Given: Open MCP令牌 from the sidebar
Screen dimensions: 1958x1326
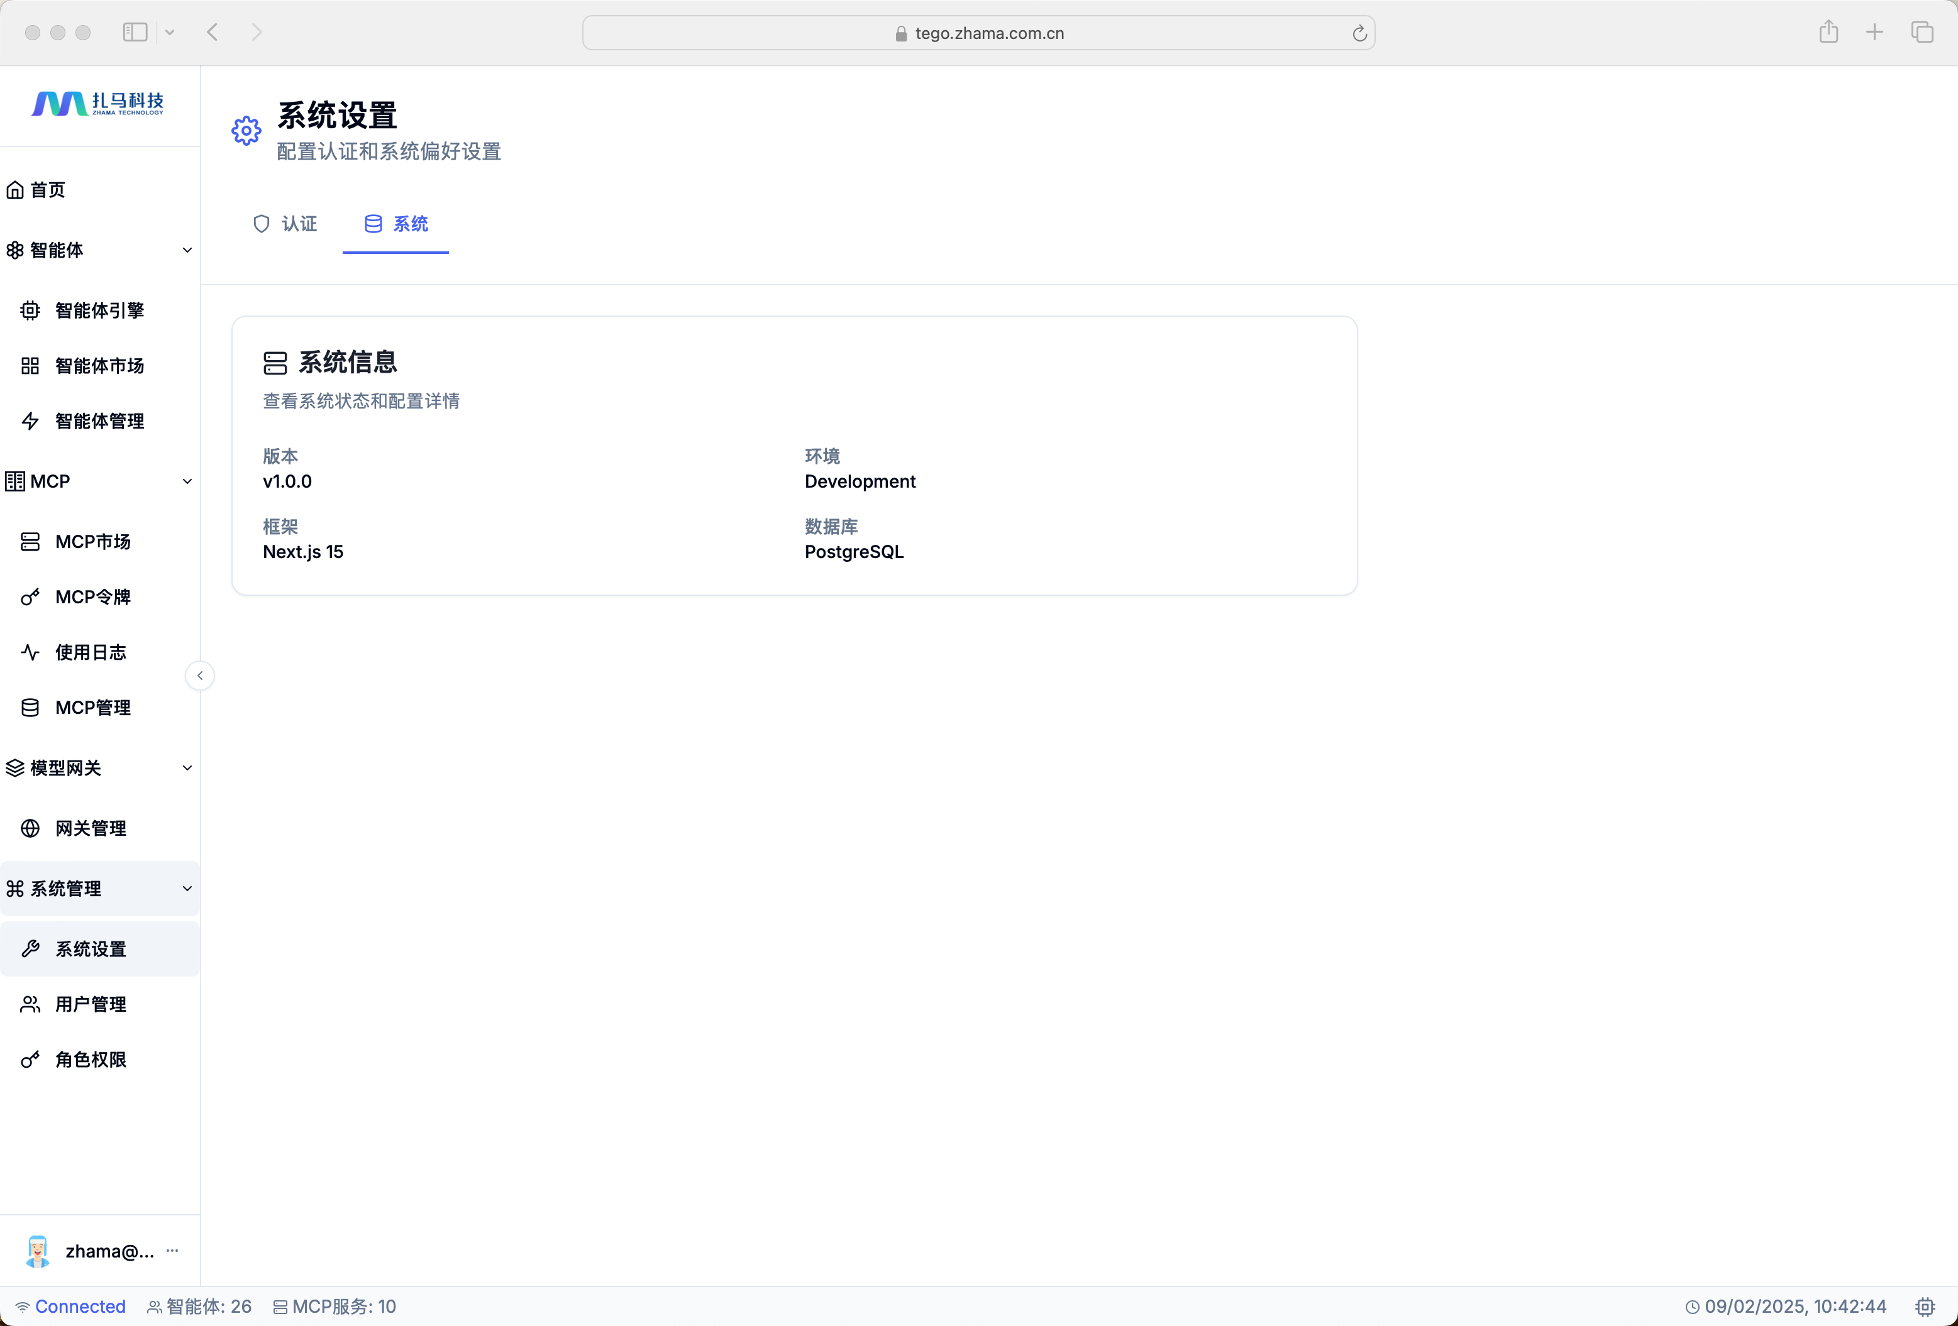Looking at the screenshot, I should pos(92,597).
